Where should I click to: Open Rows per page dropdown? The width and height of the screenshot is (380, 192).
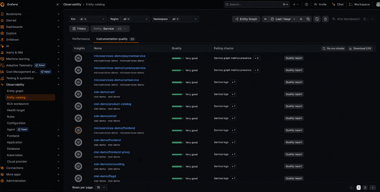(x=101, y=188)
